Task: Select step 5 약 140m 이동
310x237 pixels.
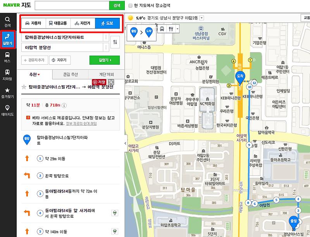Action: pyautogui.click(x=71, y=231)
